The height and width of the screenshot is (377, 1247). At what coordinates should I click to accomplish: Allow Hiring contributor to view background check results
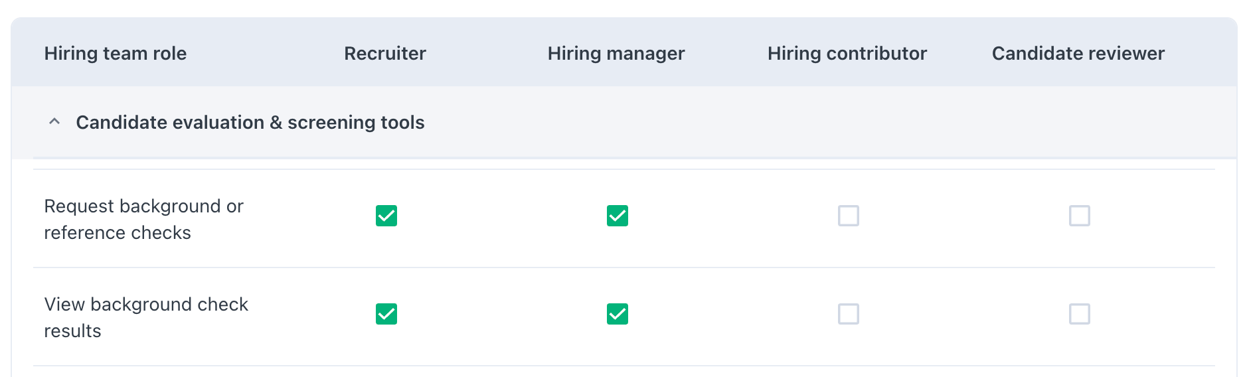(x=849, y=314)
